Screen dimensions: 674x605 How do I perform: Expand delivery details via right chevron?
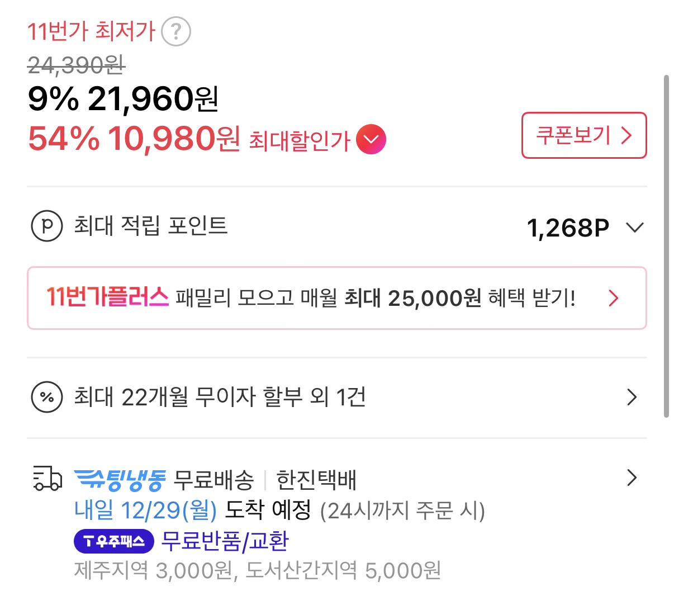[x=632, y=478]
